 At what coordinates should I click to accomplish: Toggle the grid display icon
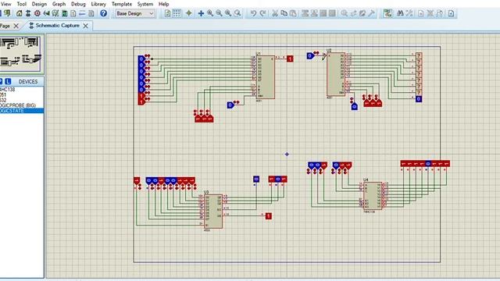177,13
